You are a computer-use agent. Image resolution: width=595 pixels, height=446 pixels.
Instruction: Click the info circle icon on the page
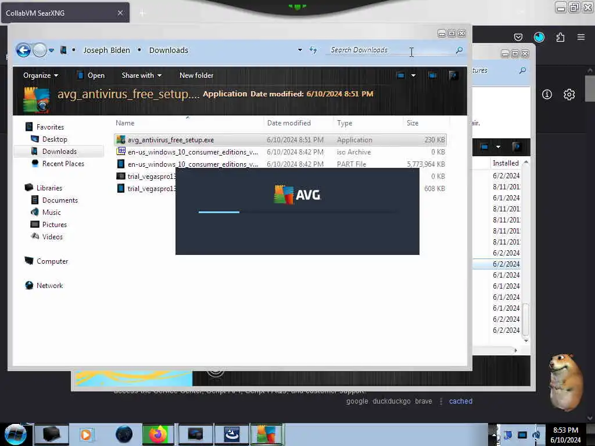(x=547, y=95)
